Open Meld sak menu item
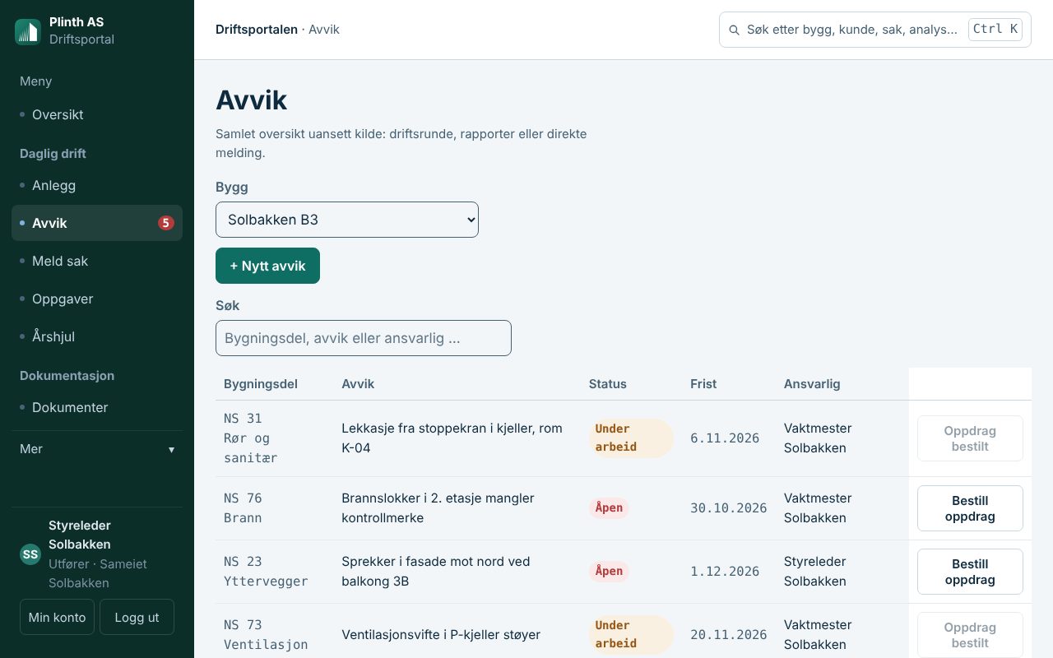Viewport: 1053px width, 658px height. [97, 261]
